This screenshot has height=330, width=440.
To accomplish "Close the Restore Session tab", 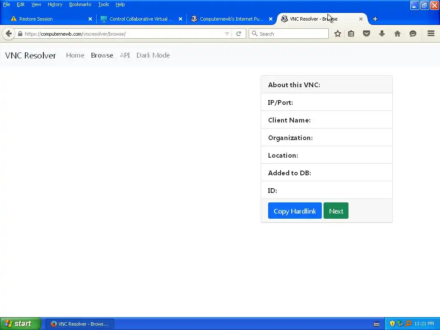I will (90, 19).
